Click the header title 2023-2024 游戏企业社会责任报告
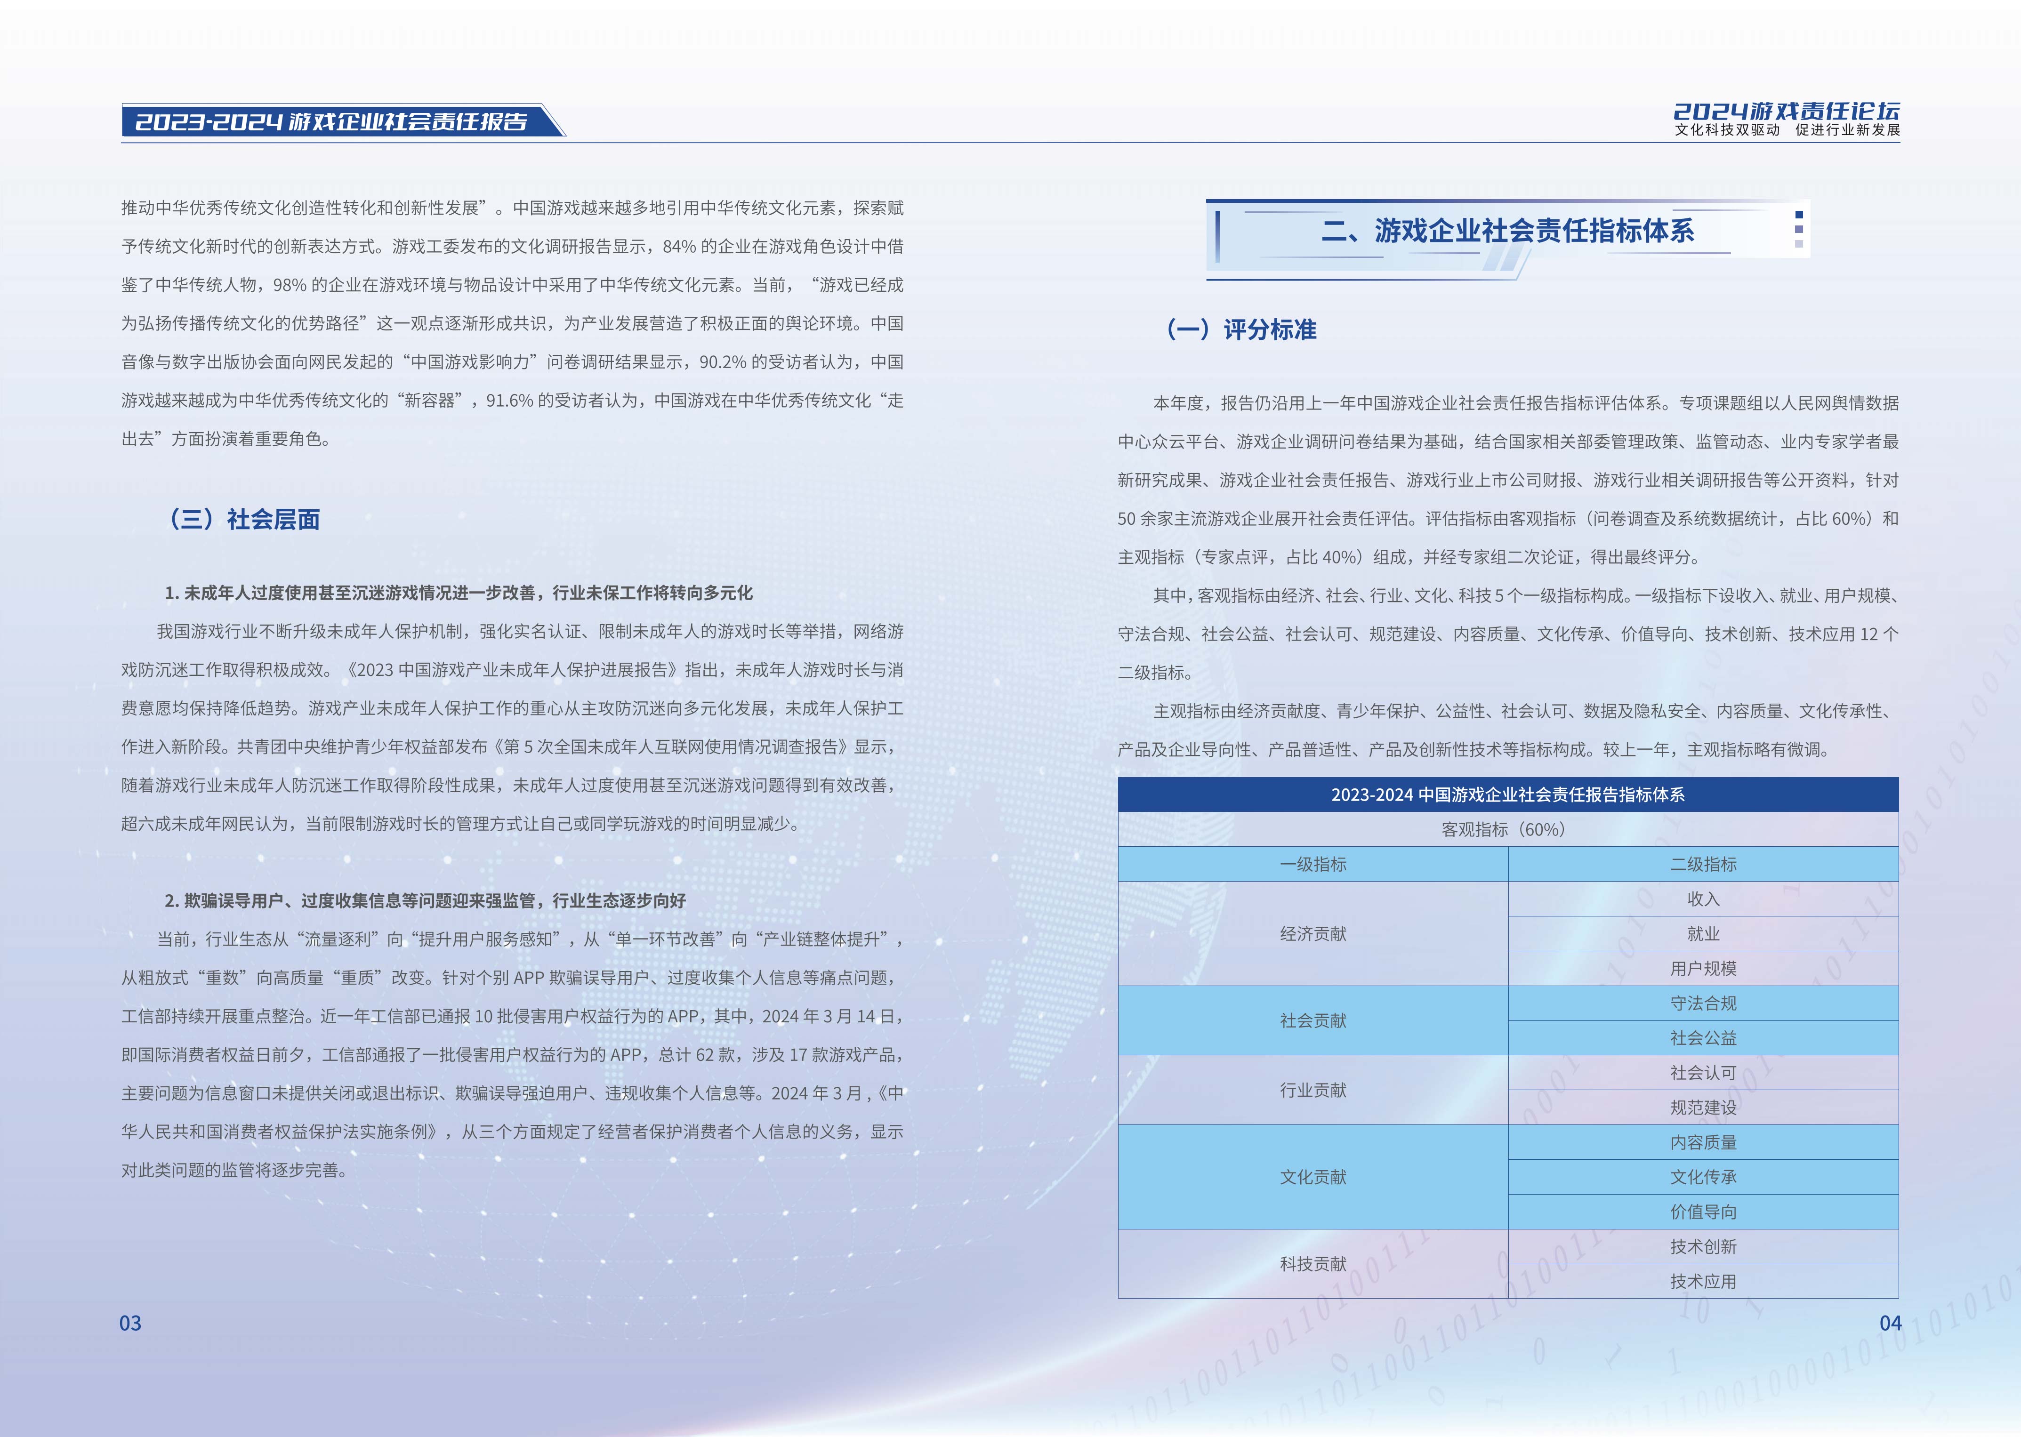 coord(332,121)
